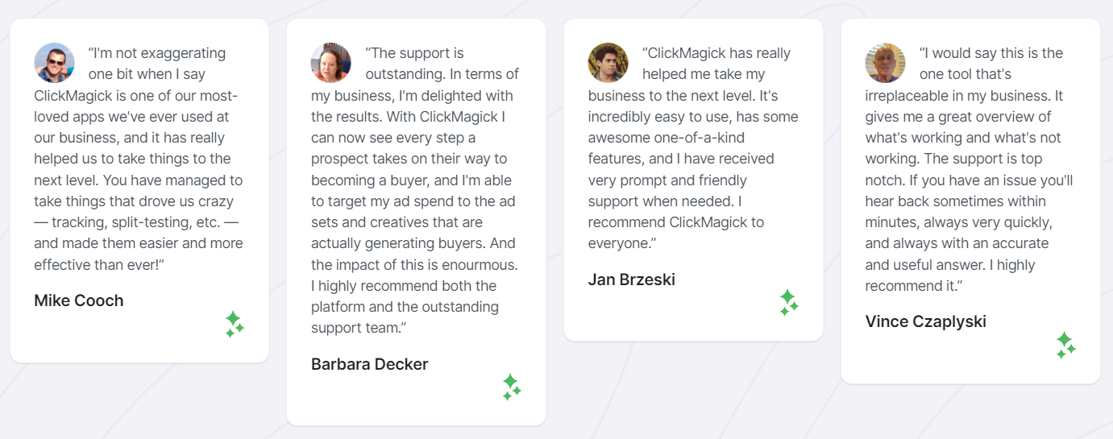Select the name Barbara Decker
Screen dimensions: 1113x439
pos(370,364)
